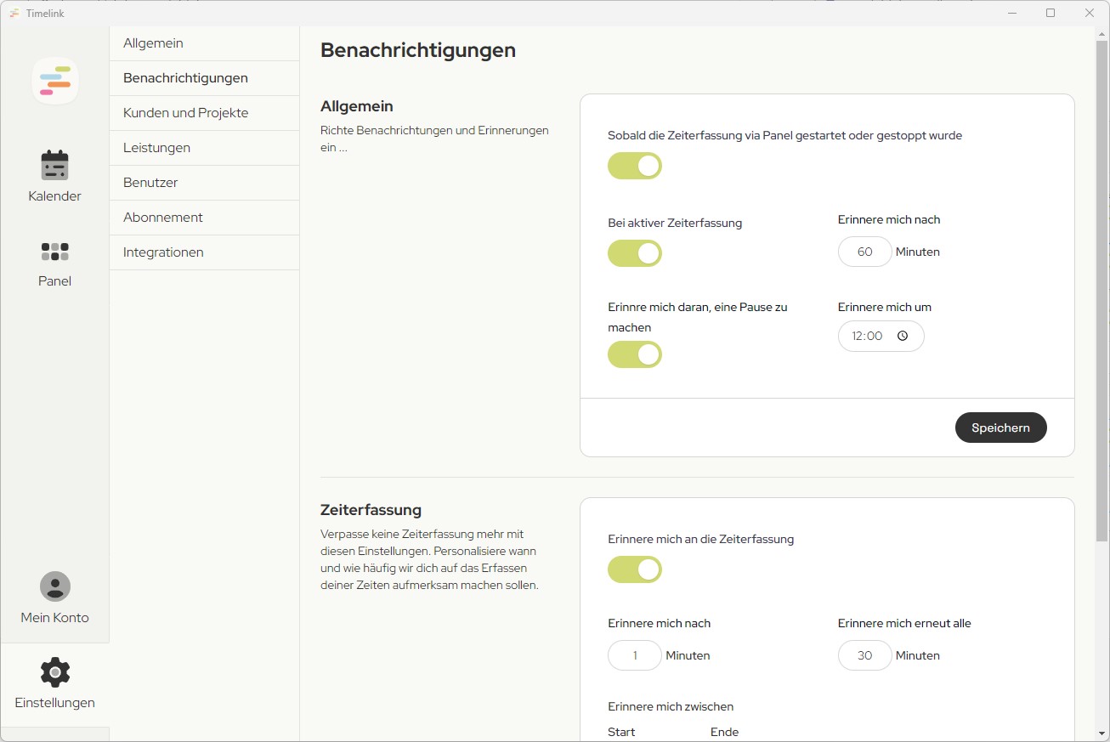Click the clock icon in the 12:00 time field
Image resolution: width=1110 pixels, height=742 pixels.
coord(903,336)
